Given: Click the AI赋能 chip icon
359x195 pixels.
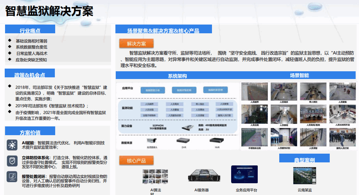Looking at the screenshot, I should 12,145.
